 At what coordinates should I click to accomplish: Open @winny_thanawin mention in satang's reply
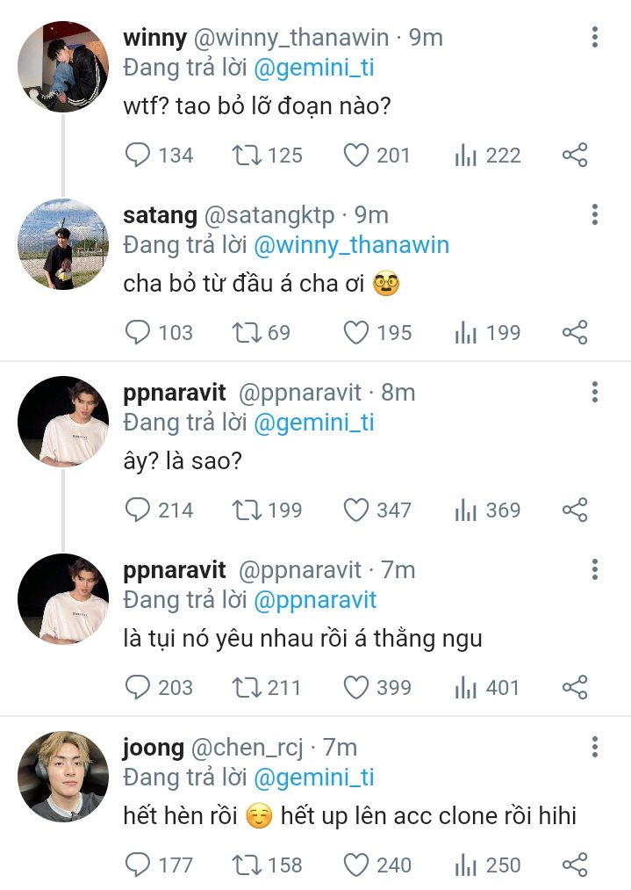coord(351,244)
